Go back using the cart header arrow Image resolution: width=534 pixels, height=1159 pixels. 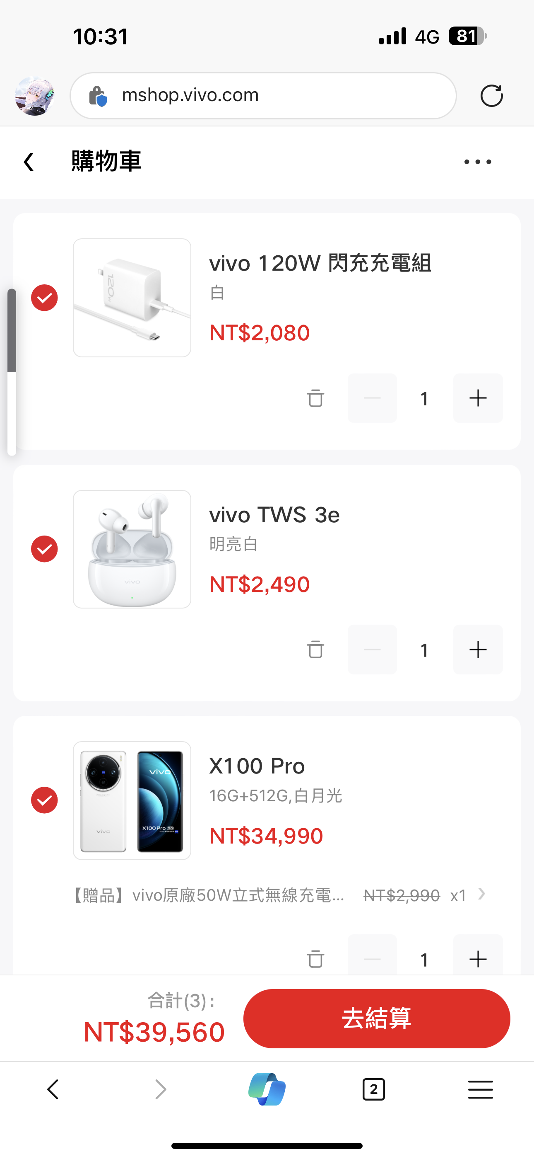(29, 162)
